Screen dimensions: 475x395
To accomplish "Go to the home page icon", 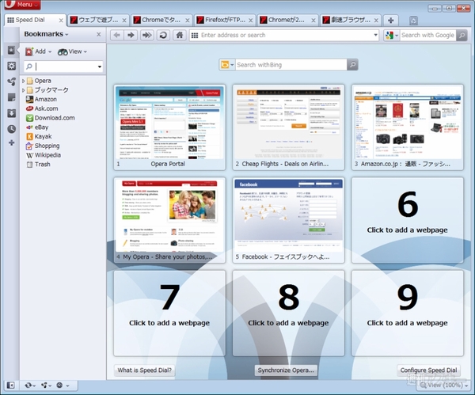I will [180, 35].
